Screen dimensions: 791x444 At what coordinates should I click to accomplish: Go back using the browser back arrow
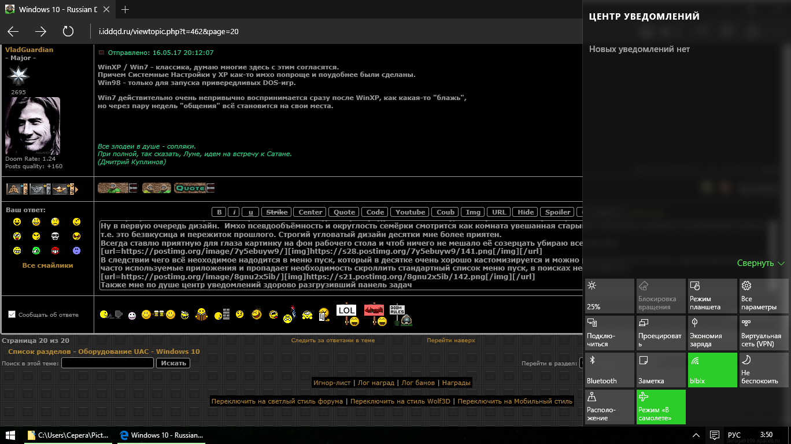tap(13, 31)
